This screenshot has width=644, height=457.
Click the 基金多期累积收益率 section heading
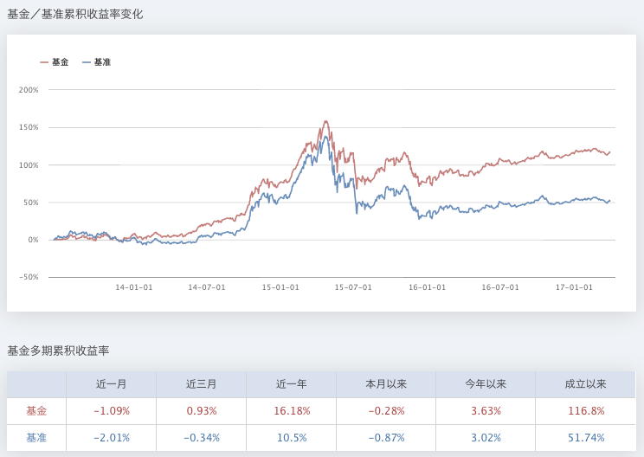pyautogui.click(x=58, y=351)
